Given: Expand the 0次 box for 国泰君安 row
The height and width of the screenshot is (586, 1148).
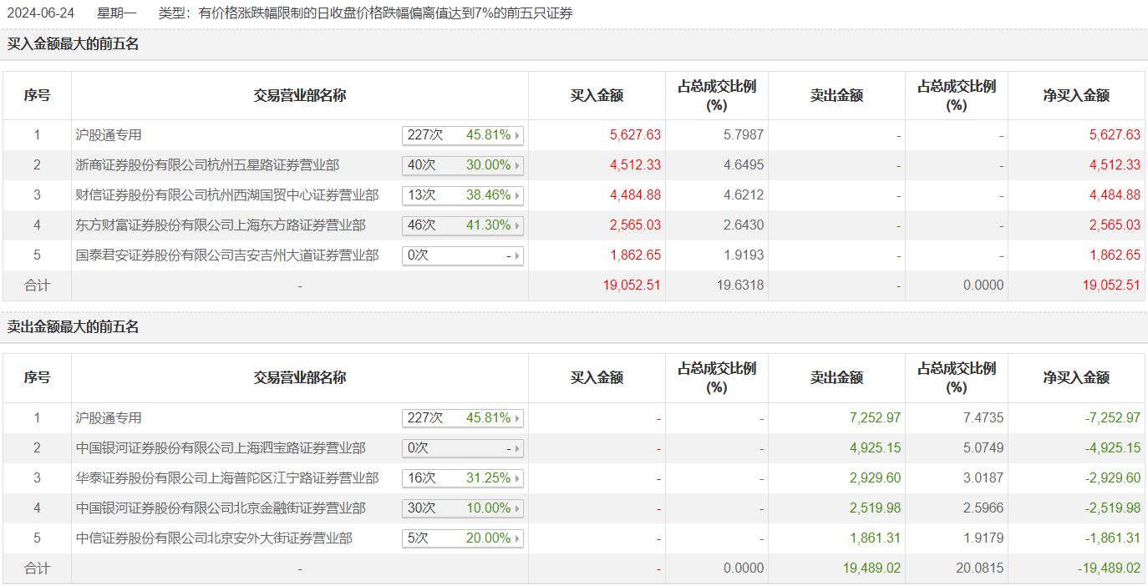Looking at the screenshot, I should 463,255.
